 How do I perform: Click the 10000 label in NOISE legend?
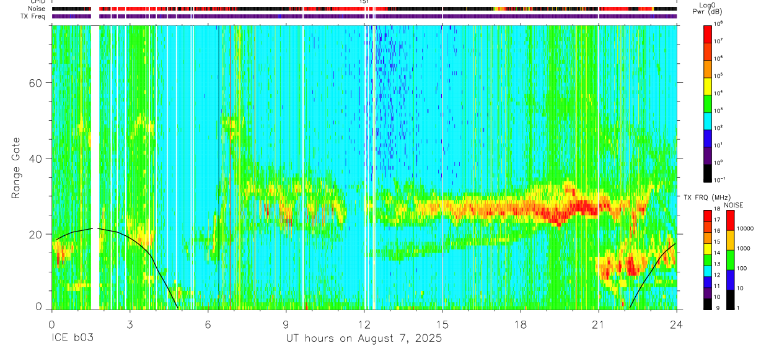(746, 228)
